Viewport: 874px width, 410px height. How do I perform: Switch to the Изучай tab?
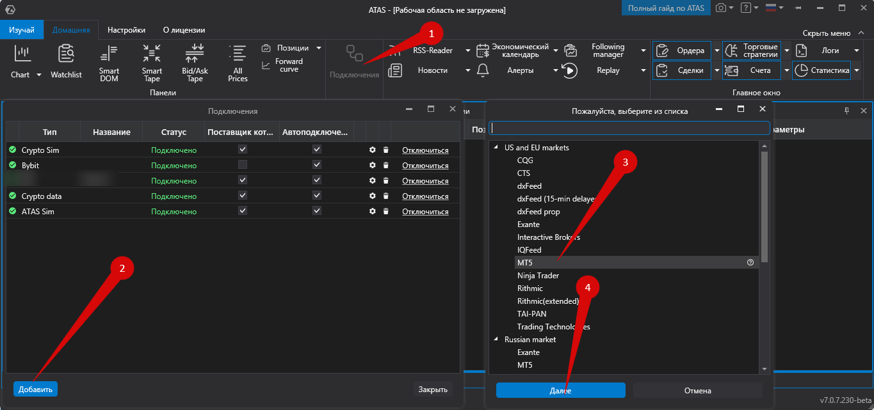22,30
